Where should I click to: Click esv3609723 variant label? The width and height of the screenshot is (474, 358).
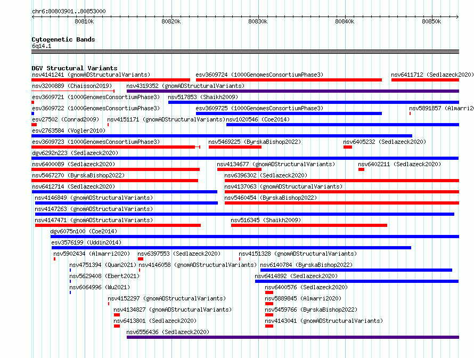coord(96,142)
